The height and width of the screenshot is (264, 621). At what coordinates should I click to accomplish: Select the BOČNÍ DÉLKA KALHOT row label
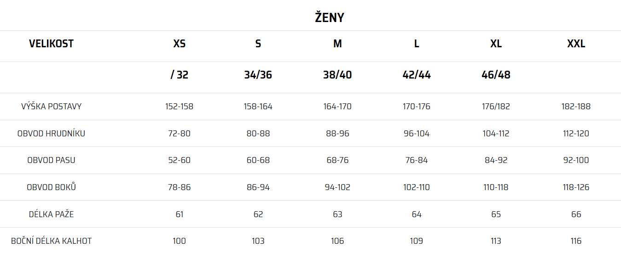(x=51, y=241)
